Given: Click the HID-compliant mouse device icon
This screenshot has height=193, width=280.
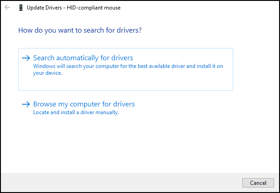Looking at the screenshot, I should click(20, 8).
